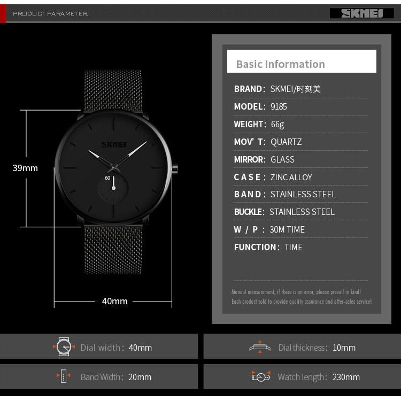Click the SKMEI logo on watch face
This screenshot has width=401, height=401.
click(113, 143)
